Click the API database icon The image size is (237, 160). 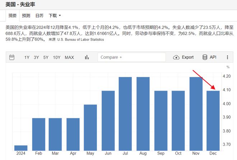(205, 57)
